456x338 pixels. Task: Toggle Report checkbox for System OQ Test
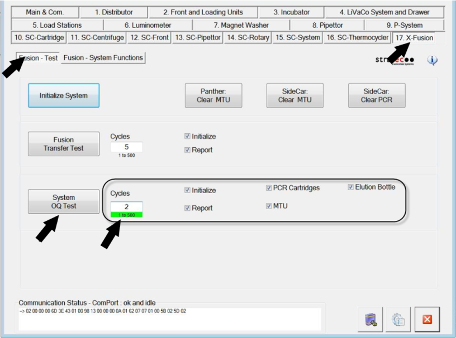click(x=187, y=208)
